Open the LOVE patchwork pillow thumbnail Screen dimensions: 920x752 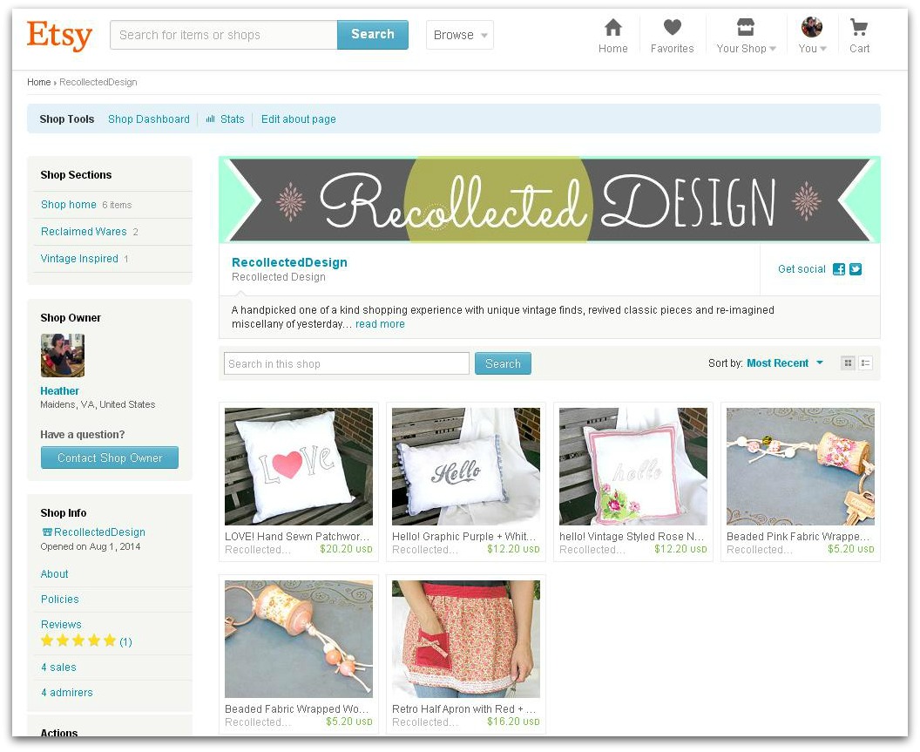point(299,466)
